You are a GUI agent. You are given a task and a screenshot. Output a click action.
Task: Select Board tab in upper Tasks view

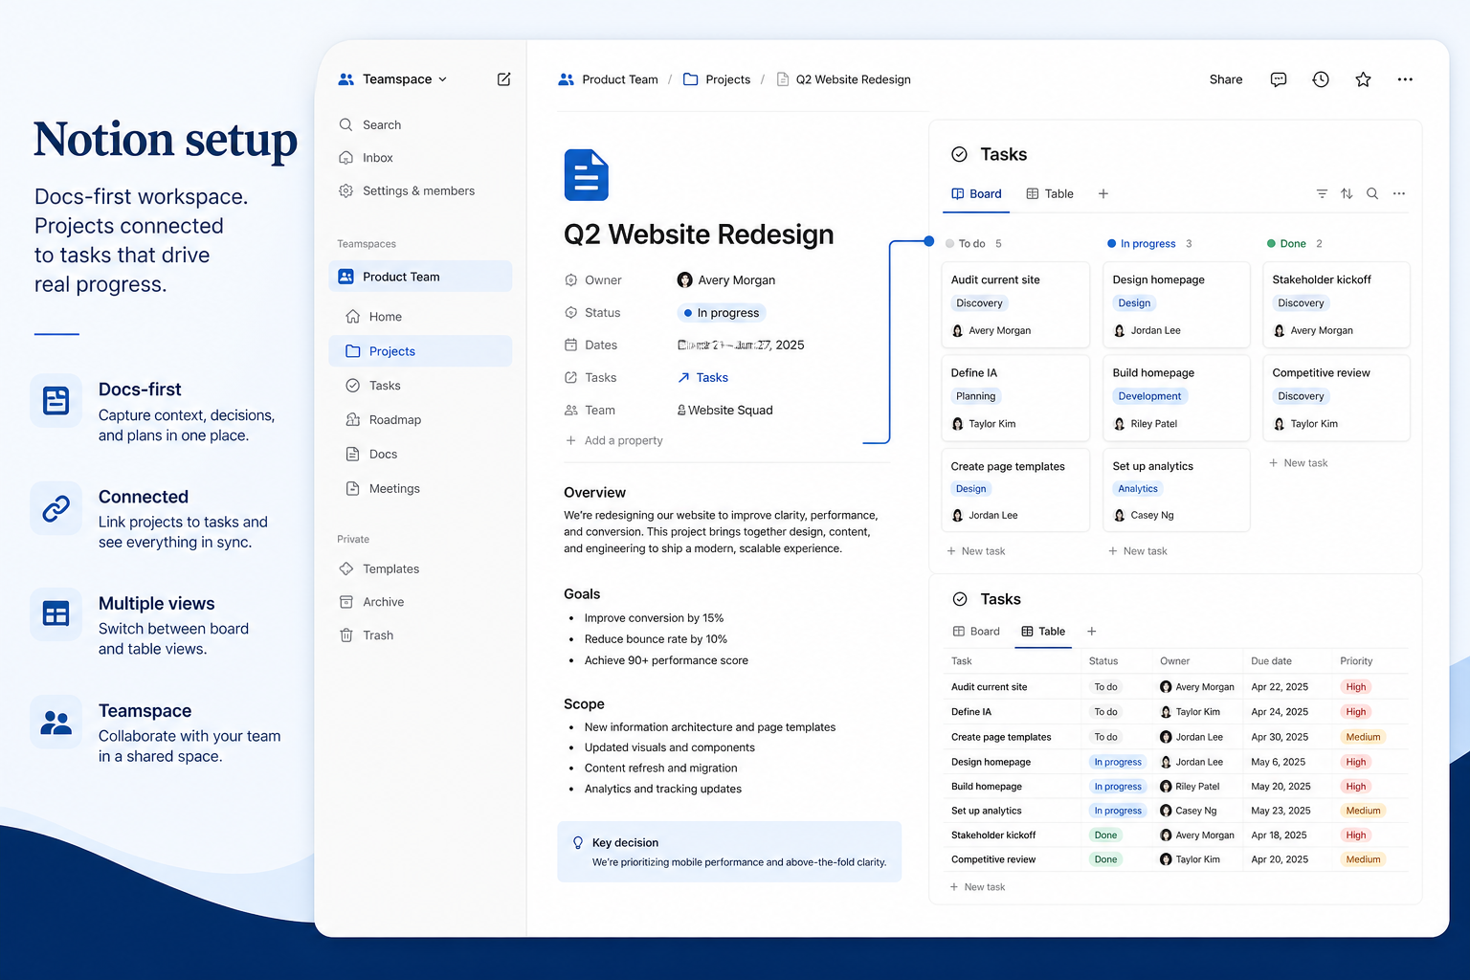coord(976,194)
